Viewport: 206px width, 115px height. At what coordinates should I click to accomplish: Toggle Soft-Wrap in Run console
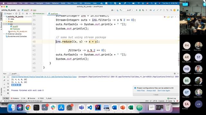tap(8, 84)
